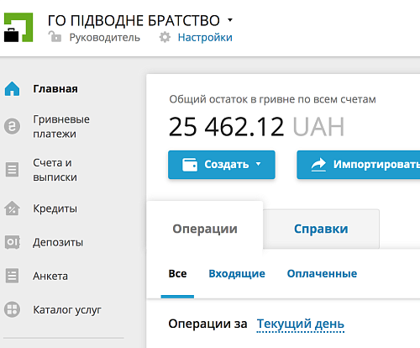Select the Операции tab
The width and height of the screenshot is (420, 348).
(205, 229)
